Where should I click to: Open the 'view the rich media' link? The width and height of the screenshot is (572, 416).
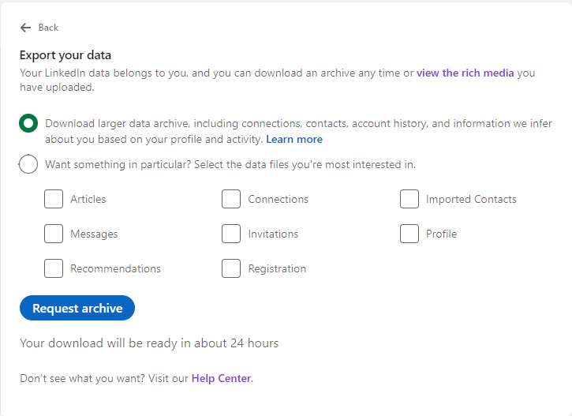465,73
